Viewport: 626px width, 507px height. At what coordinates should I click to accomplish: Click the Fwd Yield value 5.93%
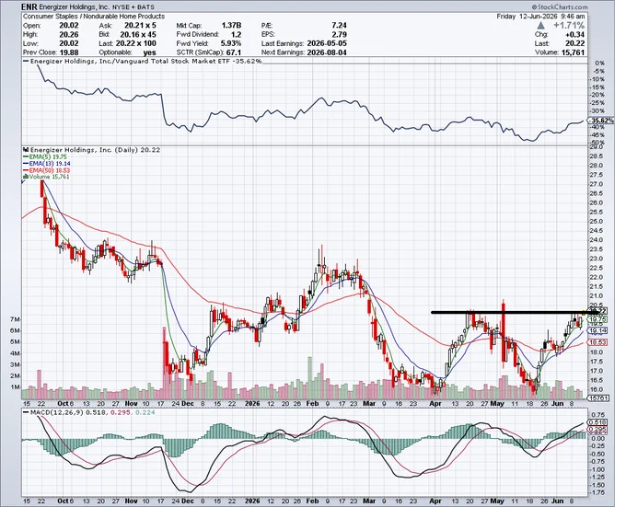tap(231, 43)
